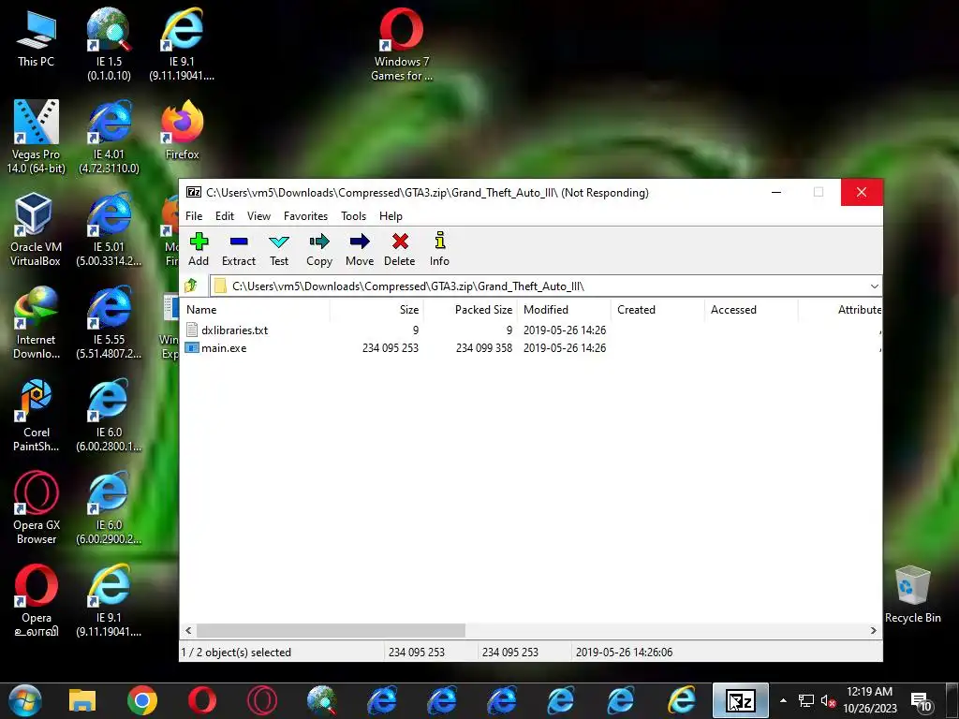Click the red Delete icon
The width and height of the screenshot is (959, 719).
click(399, 249)
